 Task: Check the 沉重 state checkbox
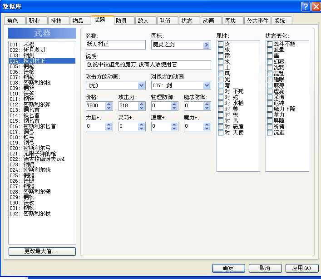click(270, 133)
